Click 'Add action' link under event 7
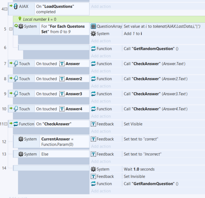 click(x=101, y=71)
